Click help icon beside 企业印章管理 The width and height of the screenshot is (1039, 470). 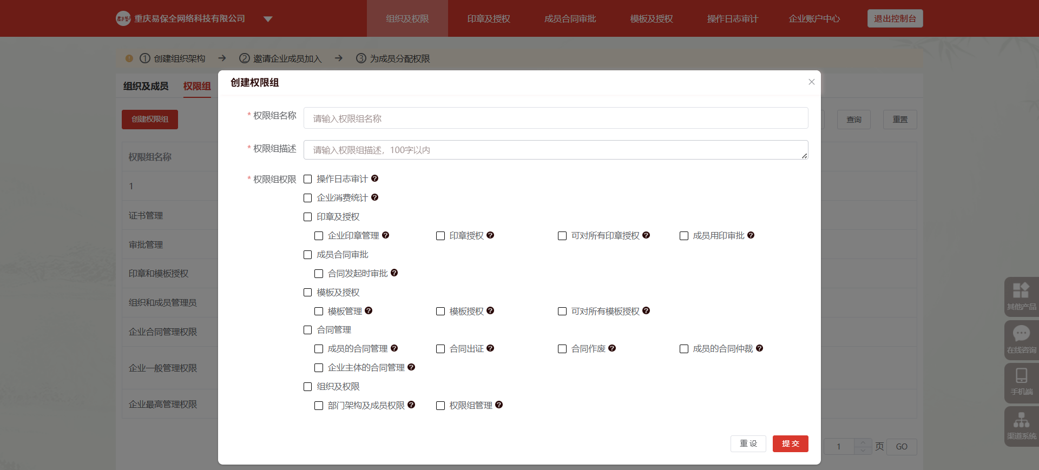click(x=385, y=235)
